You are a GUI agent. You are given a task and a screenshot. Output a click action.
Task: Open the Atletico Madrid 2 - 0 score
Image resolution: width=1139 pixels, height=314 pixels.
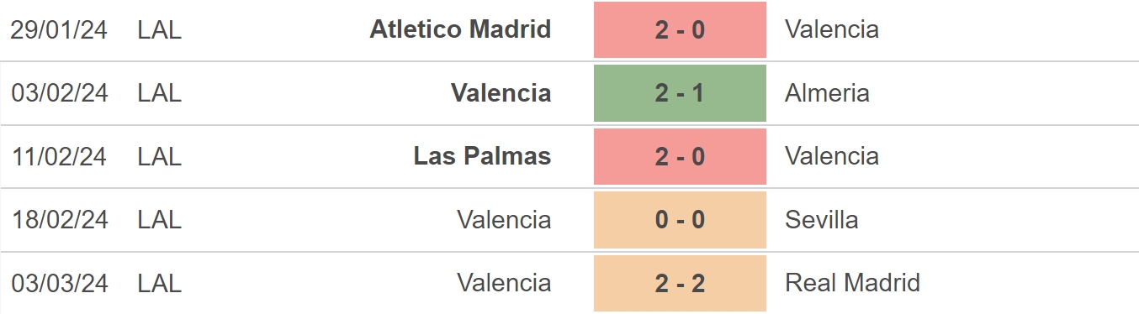[680, 29]
